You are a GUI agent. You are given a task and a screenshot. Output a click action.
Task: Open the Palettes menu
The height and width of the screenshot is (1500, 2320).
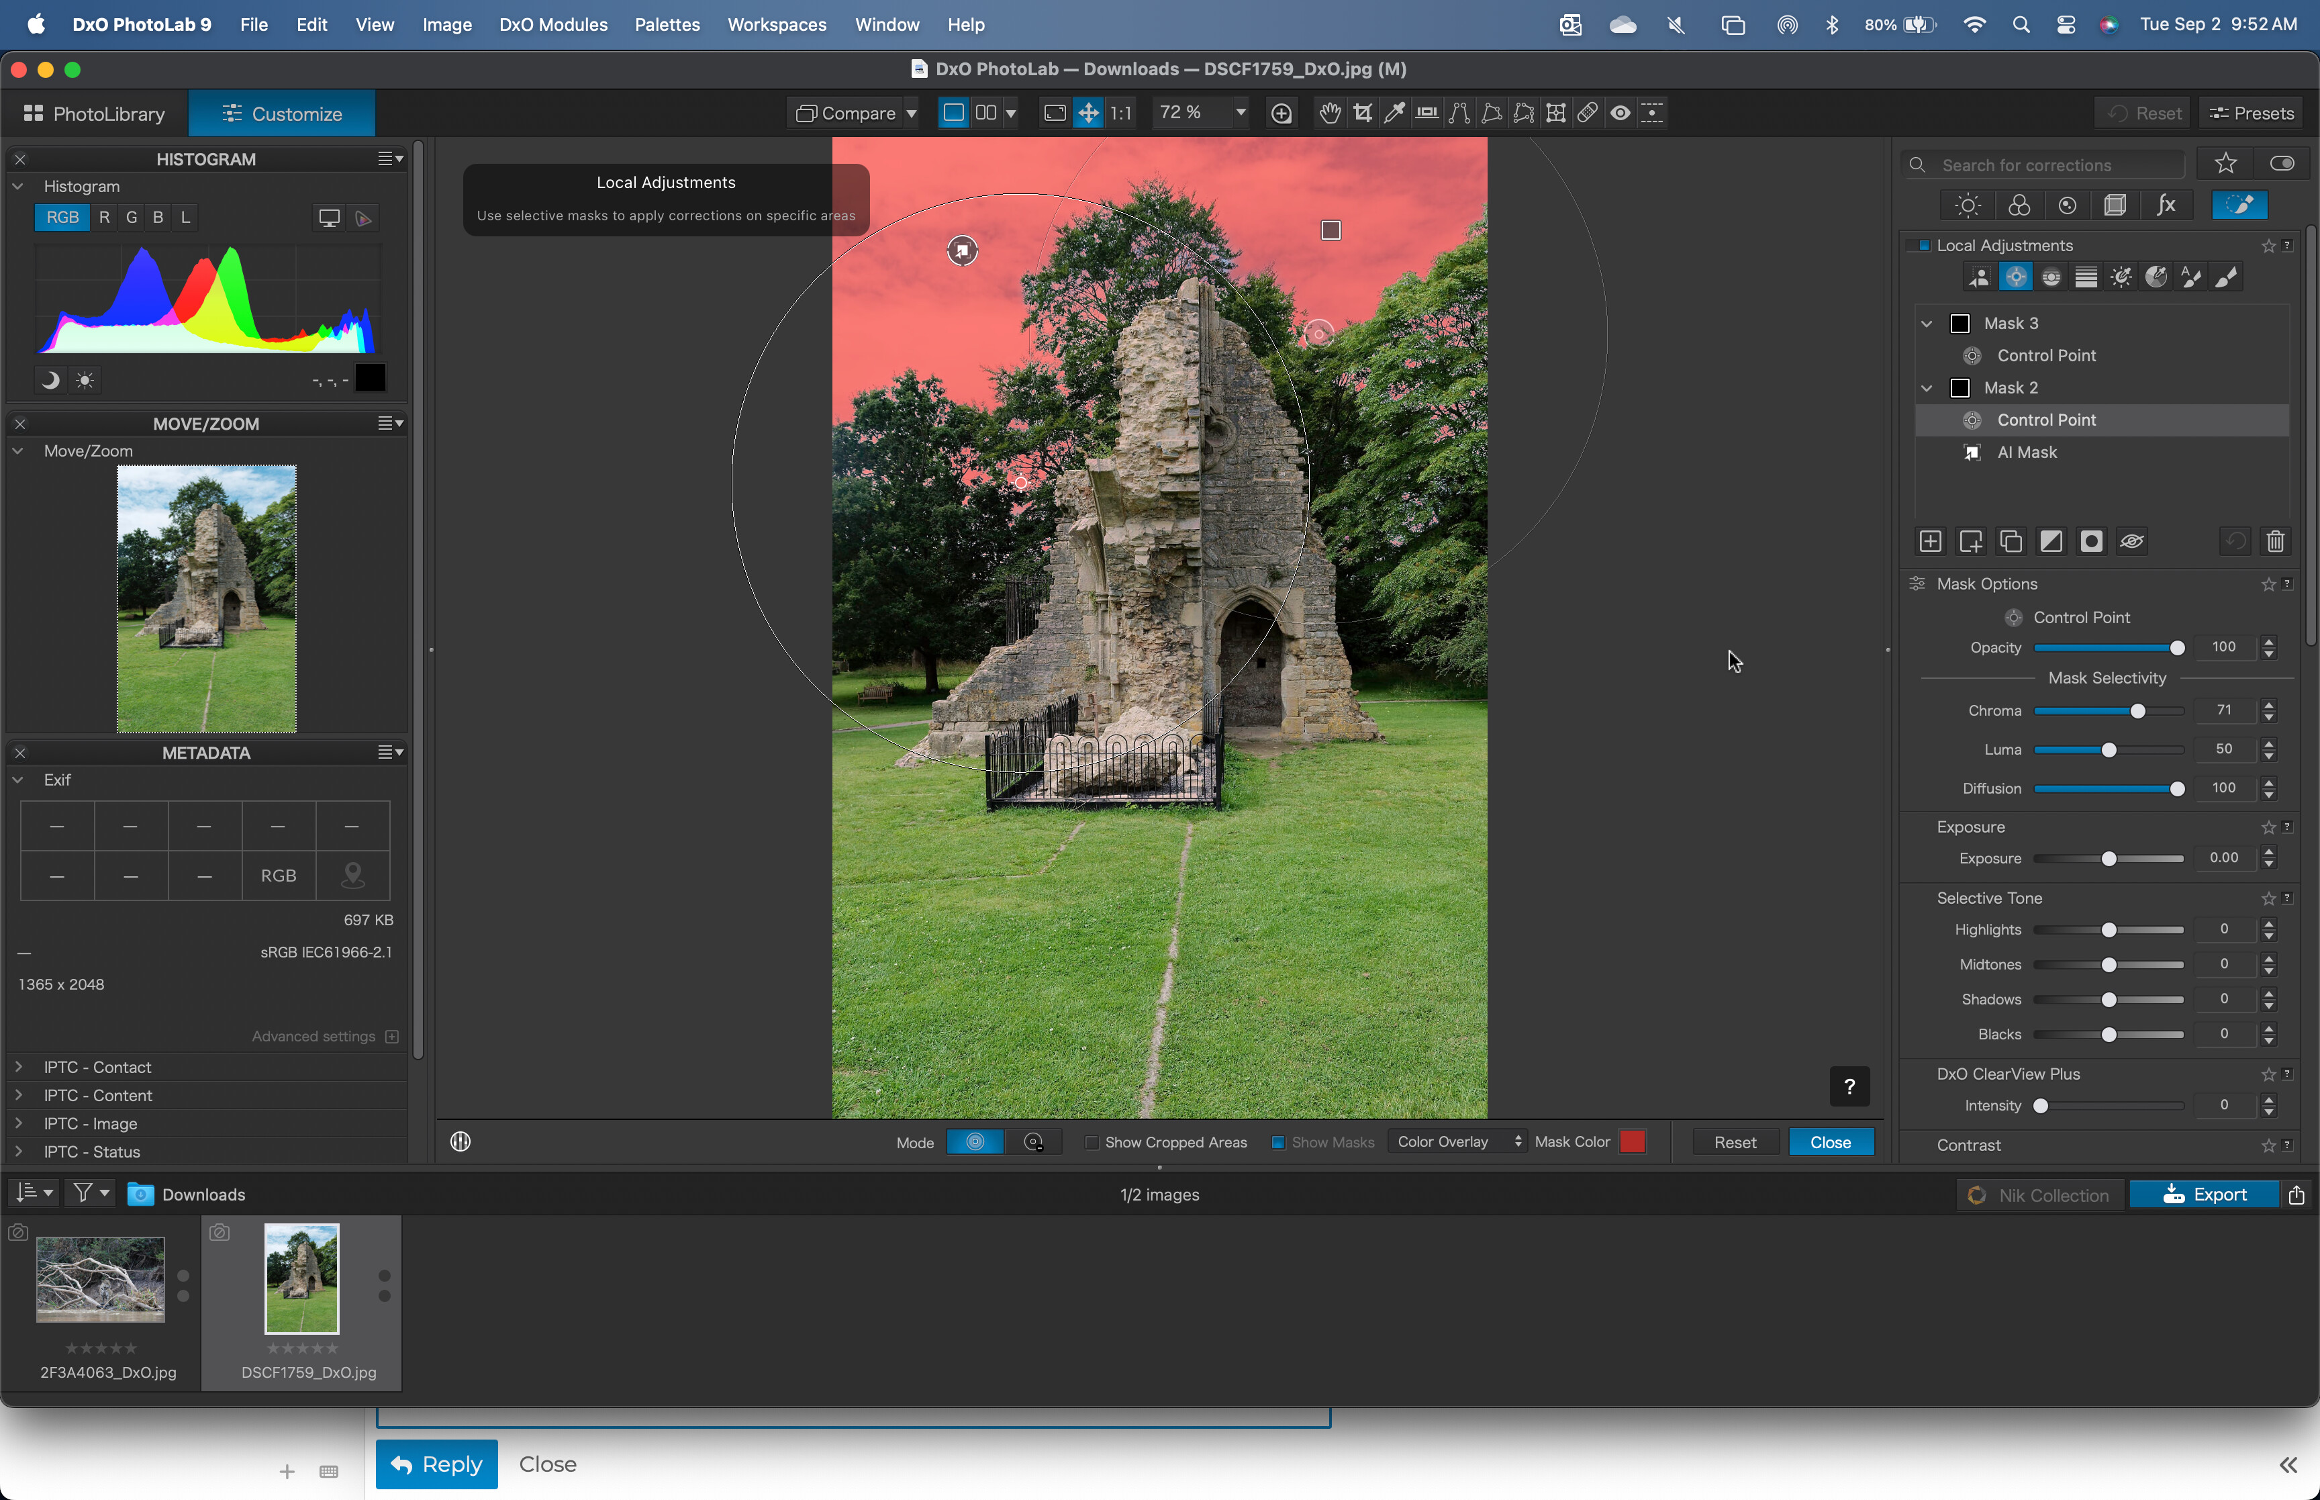667,24
